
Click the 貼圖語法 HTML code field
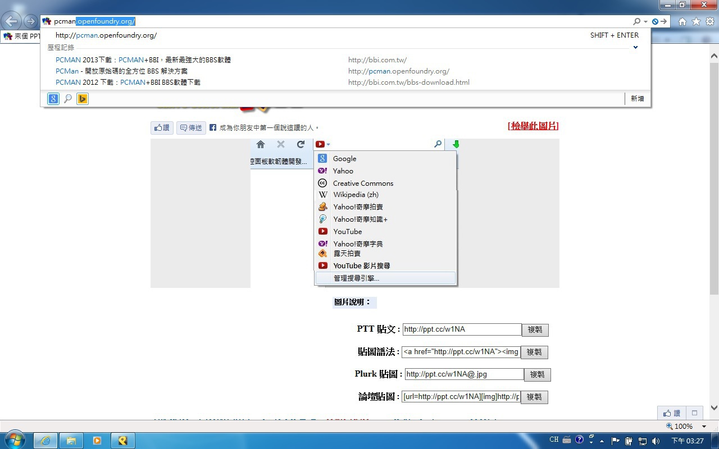(461, 352)
